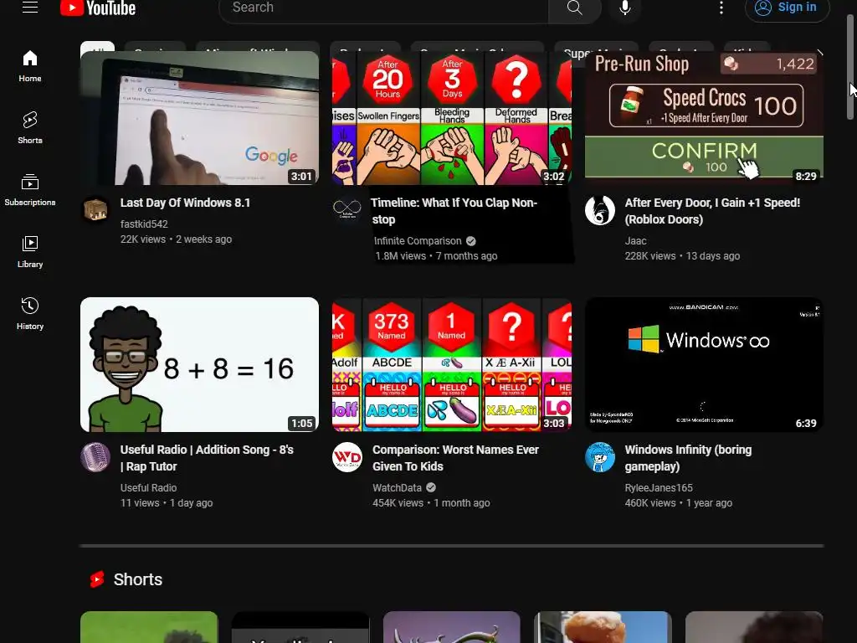Open title Comparison: Worst Names Ever Given
The height and width of the screenshot is (643, 857).
click(x=455, y=458)
